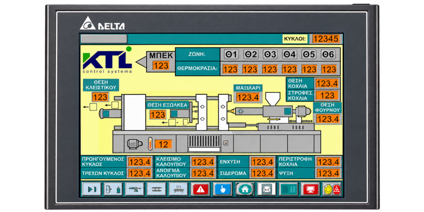This screenshot has height=212, width=424.
Task: Tap the electric motor icon in machine base
Action: (135, 144)
